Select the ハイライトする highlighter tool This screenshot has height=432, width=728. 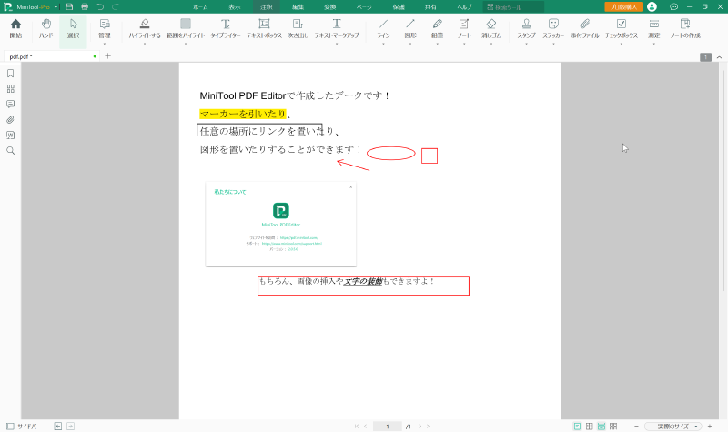[x=144, y=27]
